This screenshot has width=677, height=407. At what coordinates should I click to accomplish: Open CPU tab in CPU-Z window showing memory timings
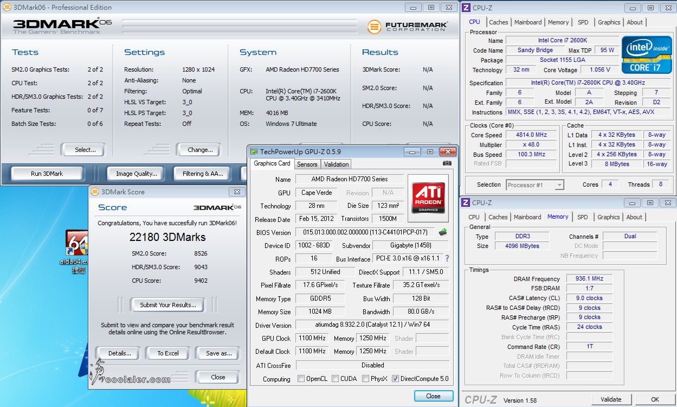(x=474, y=217)
